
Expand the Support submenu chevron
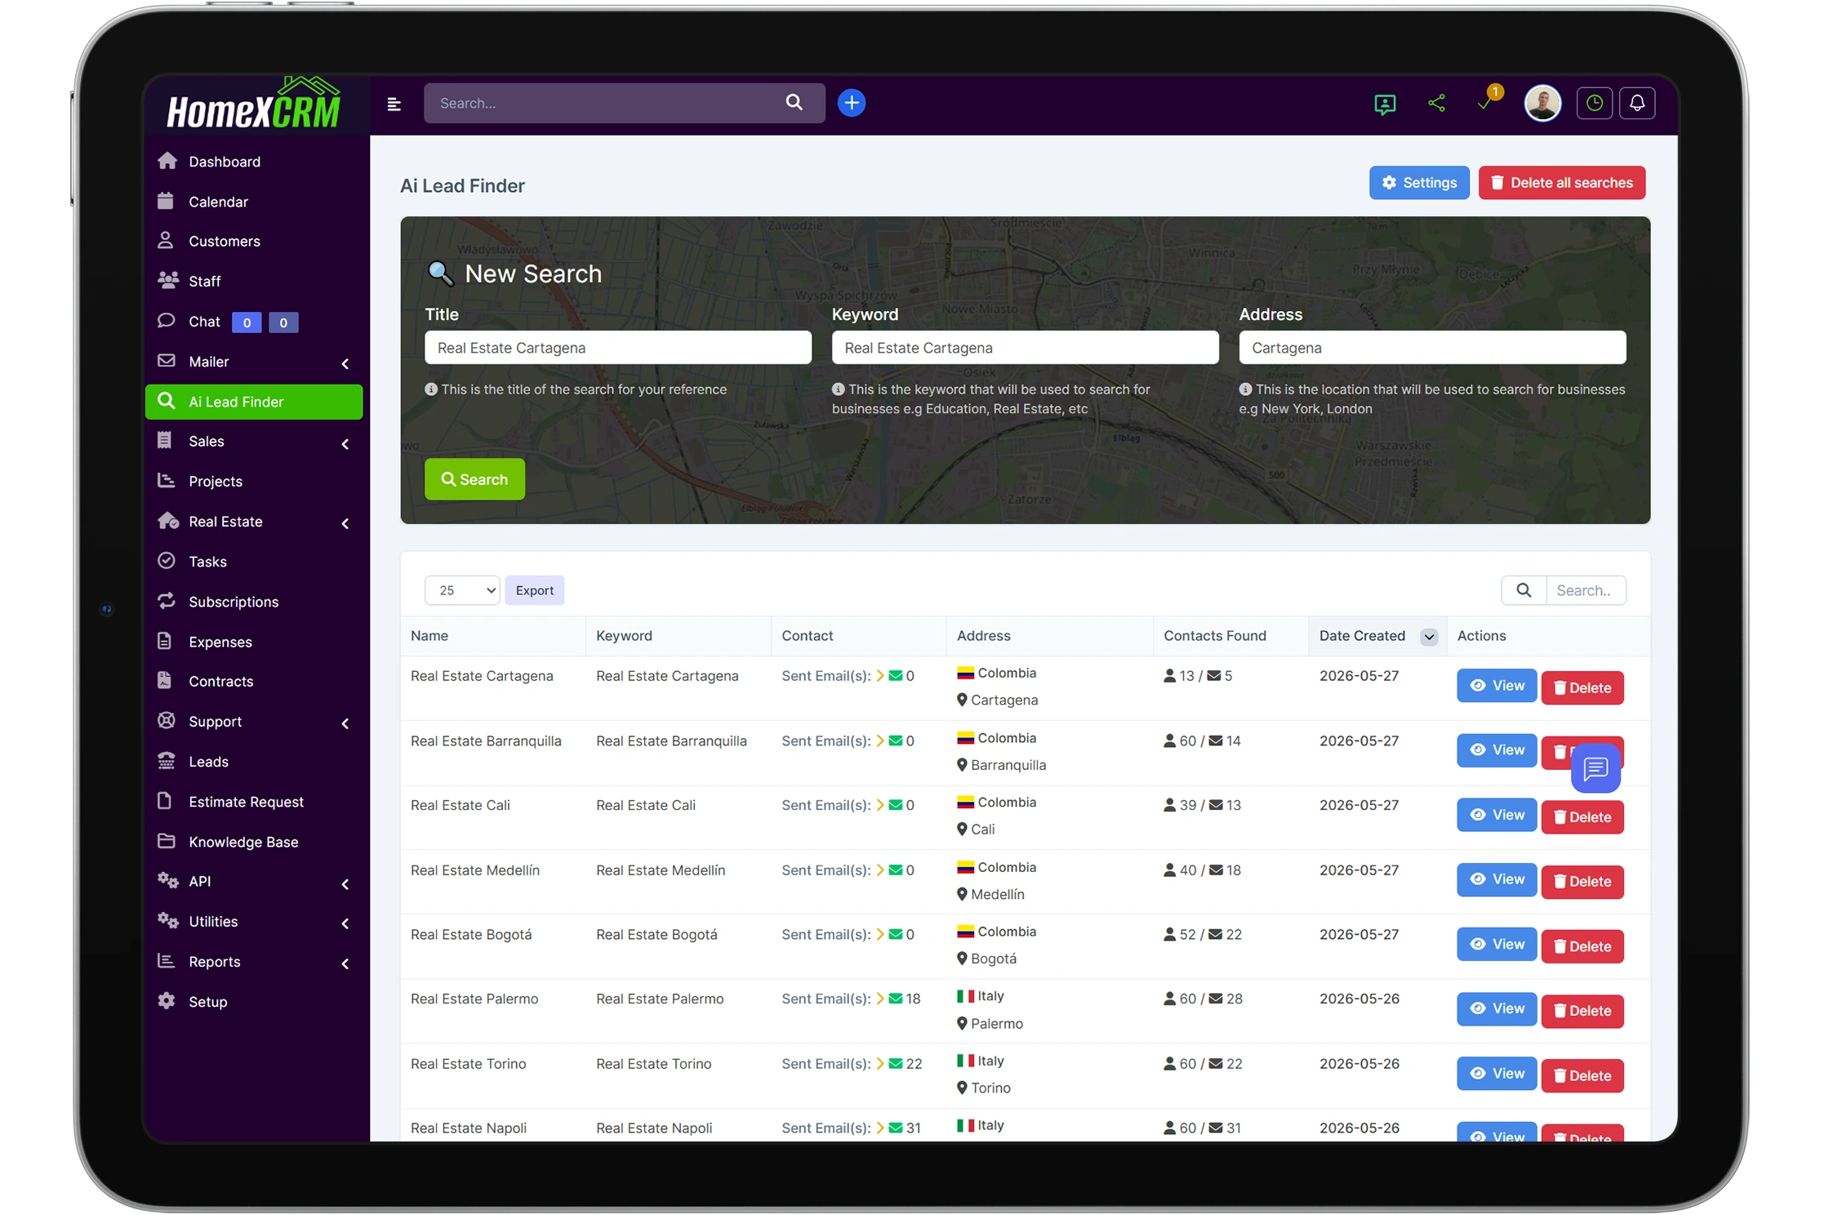pos(345,723)
